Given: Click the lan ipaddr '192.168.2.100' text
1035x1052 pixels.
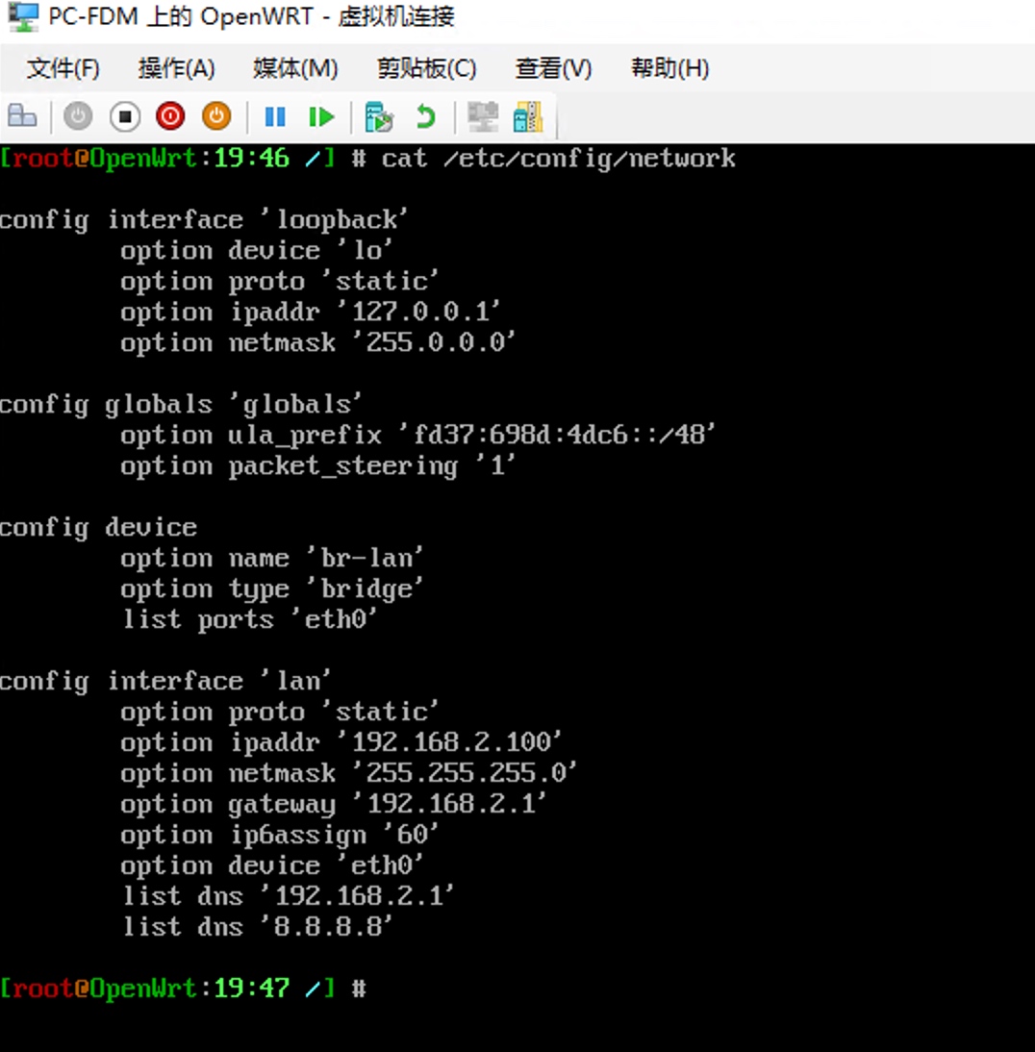Looking at the screenshot, I should pyautogui.click(x=457, y=742).
